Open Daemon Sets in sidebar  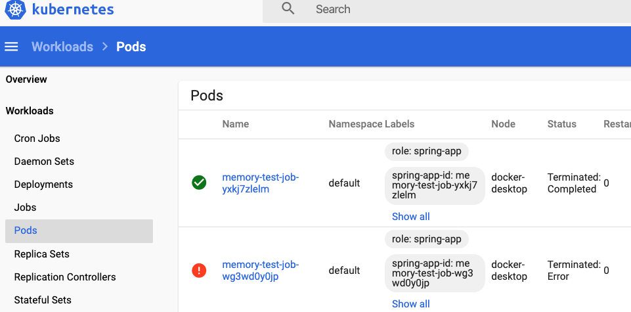(x=44, y=162)
